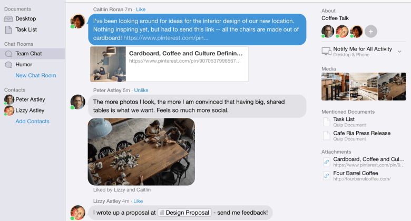Select the Humor chat bubble icon

pyautogui.click(x=8, y=65)
